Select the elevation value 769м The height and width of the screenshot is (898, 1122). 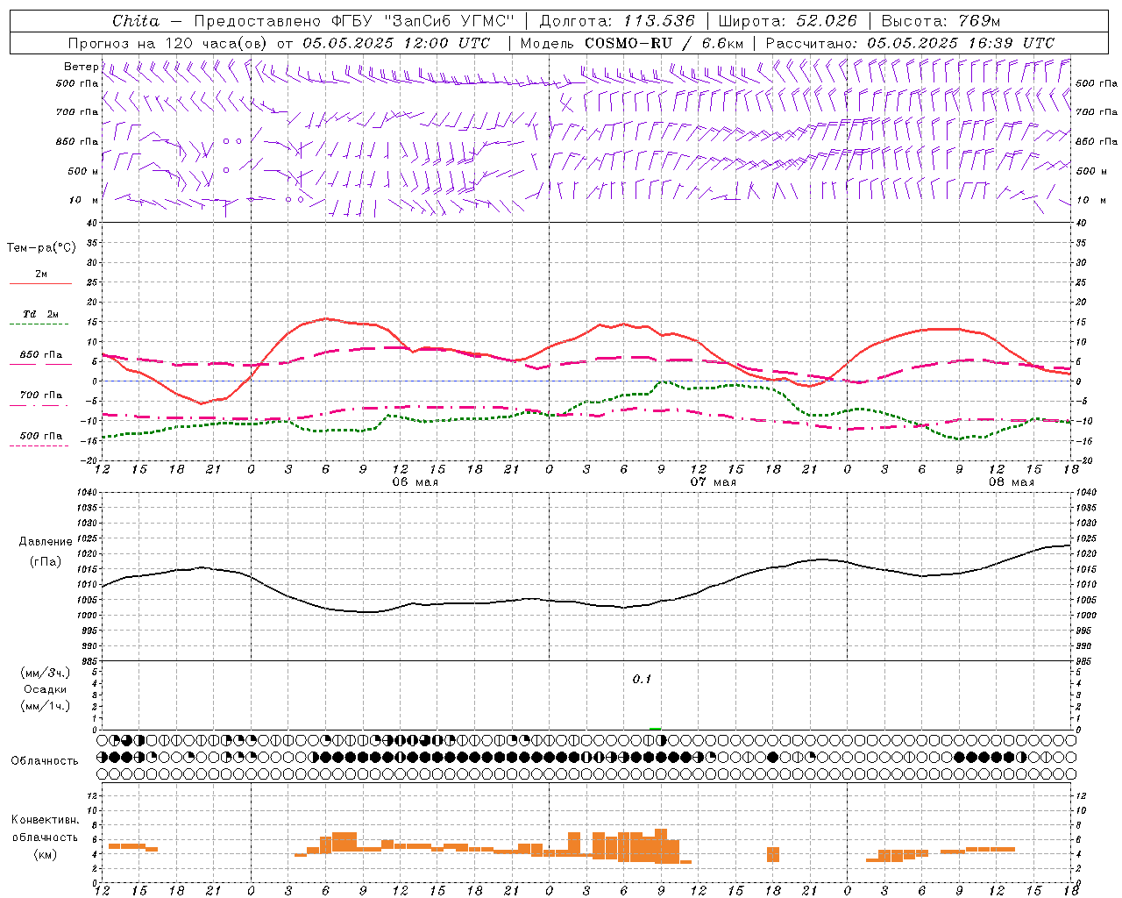[979, 21]
